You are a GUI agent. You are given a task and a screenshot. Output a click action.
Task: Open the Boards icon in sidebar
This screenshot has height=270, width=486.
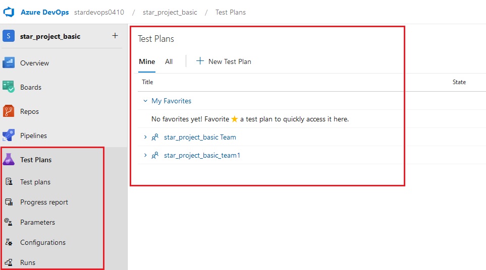[x=9, y=87]
